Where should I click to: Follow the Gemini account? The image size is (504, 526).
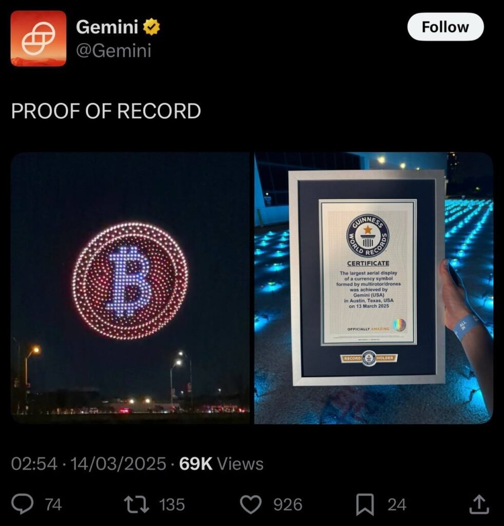[x=445, y=27]
